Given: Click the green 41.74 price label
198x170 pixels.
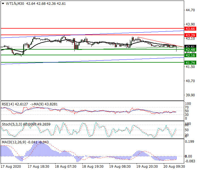Looking at the screenshot, I should [190, 63].
